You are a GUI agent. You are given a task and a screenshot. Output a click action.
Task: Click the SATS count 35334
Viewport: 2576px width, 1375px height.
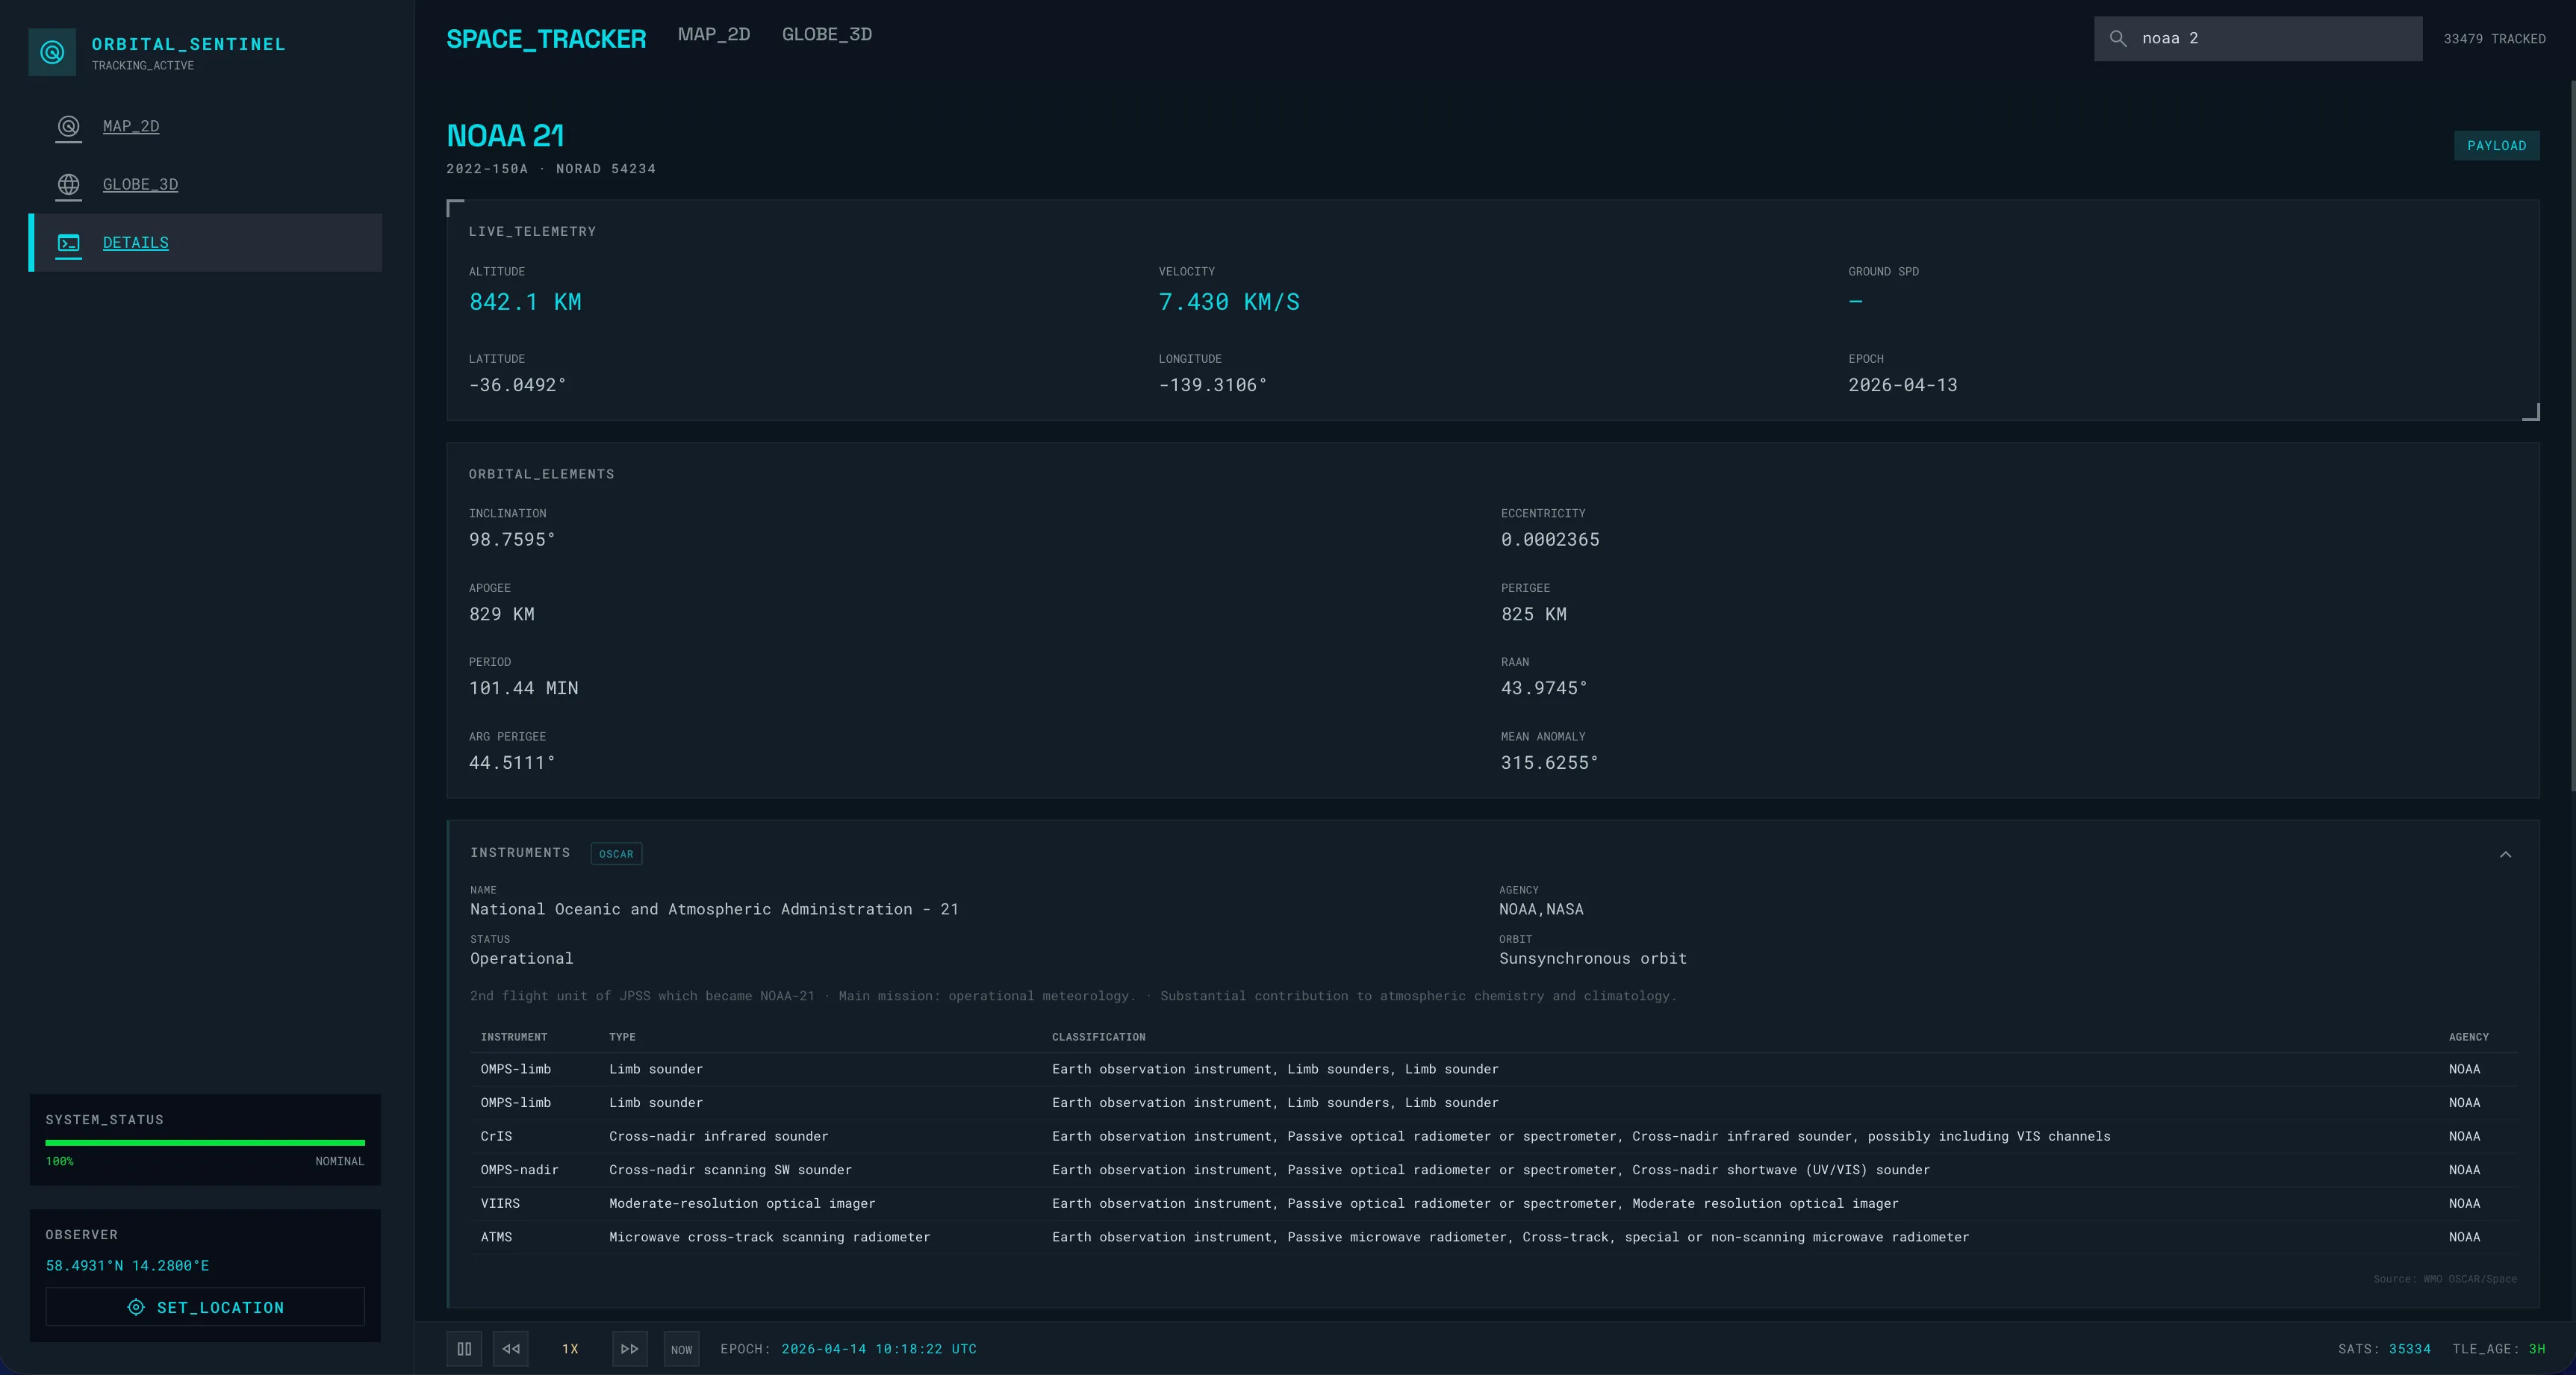point(2409,1349)
